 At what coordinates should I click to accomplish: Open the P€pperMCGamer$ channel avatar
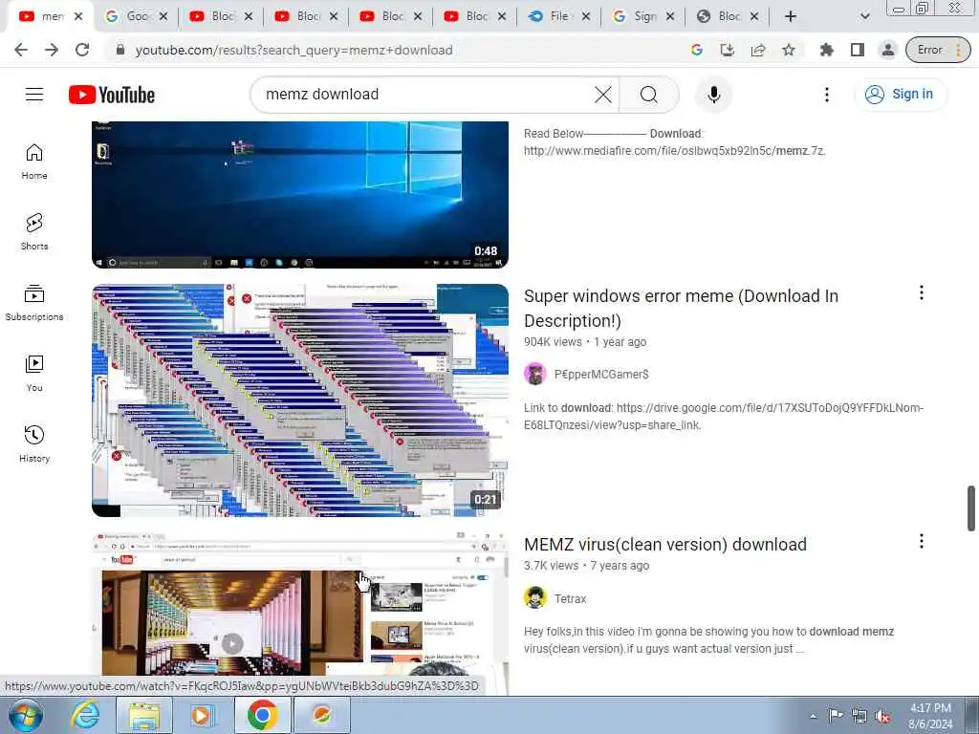tap(535, 374)
